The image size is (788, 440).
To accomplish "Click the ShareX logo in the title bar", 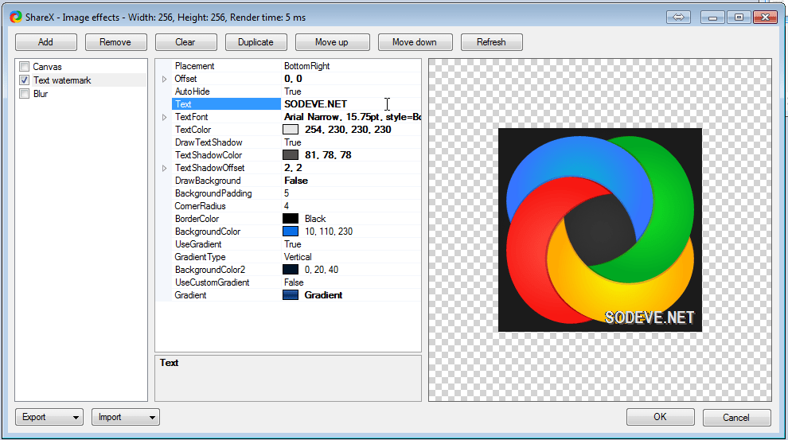I will 16,17.
